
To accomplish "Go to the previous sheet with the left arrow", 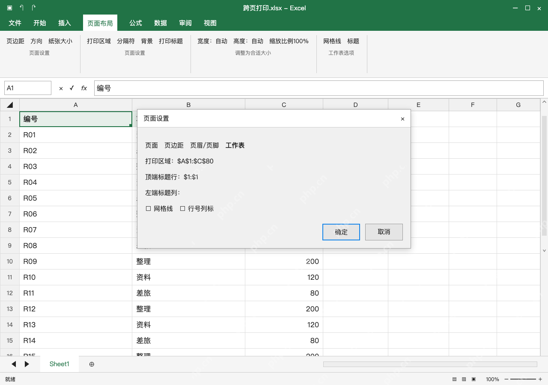I will [x=14, y=364].
